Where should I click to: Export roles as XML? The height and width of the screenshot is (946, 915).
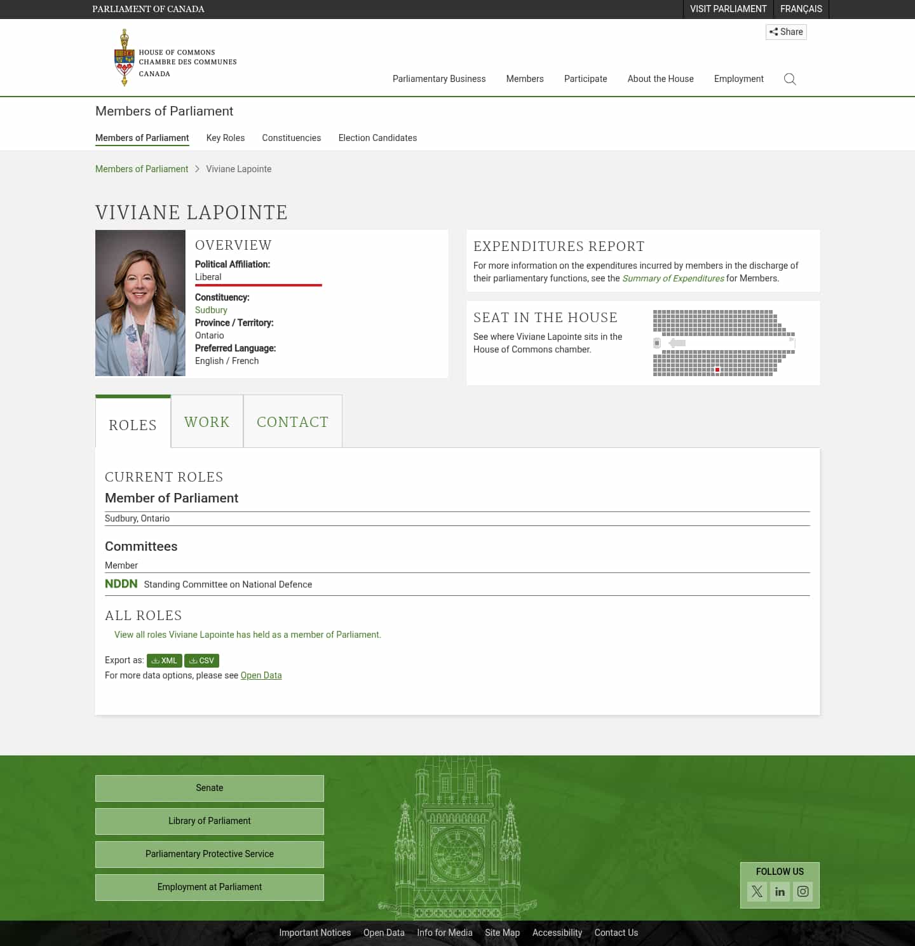click(165, 661)
